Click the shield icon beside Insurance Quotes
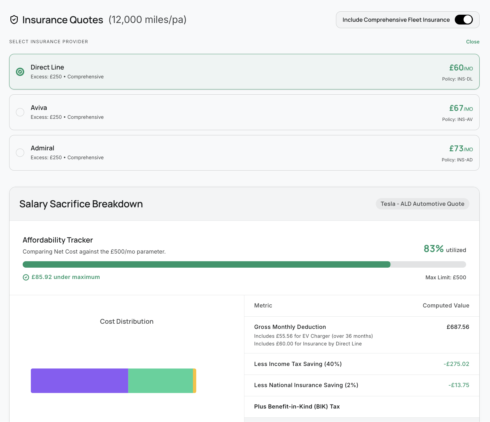 pyautogui.click(x=14, y=20)
